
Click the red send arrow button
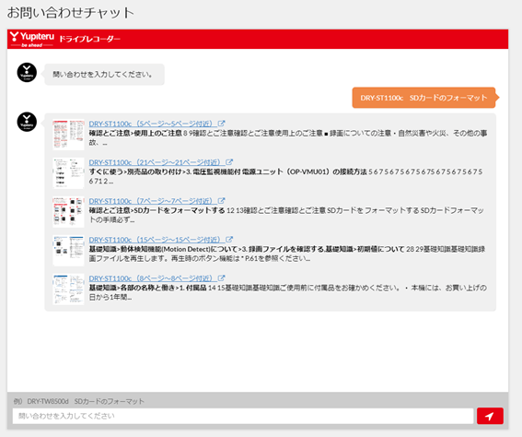(x=490, y=416)
